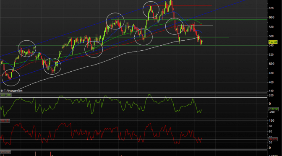Click the 100 label on RSI scale
The height and width of the screenshot is (156, 282).
coord(272,121)
